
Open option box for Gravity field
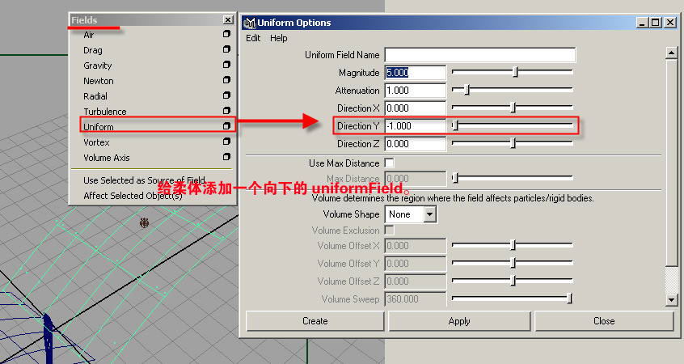pos(226,65)
